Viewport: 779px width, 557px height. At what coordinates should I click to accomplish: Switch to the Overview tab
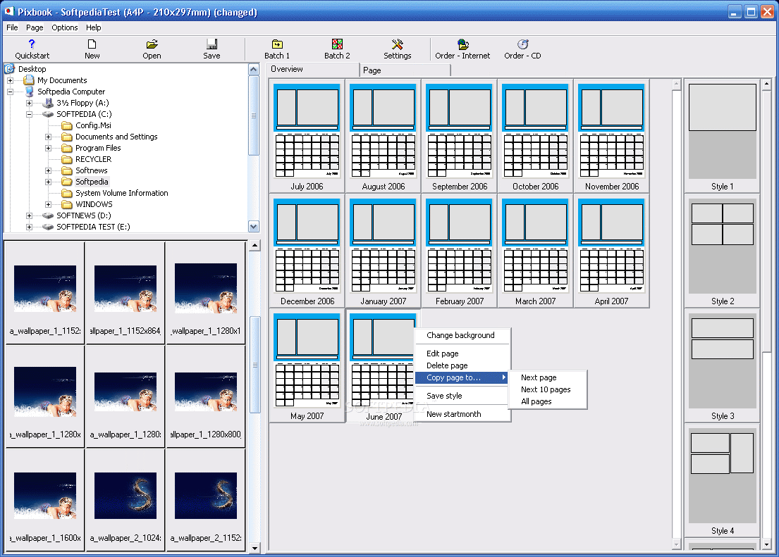312,70
